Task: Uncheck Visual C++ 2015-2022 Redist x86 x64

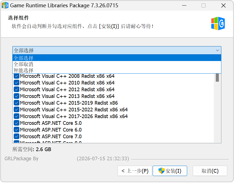Action: (17, 110)
